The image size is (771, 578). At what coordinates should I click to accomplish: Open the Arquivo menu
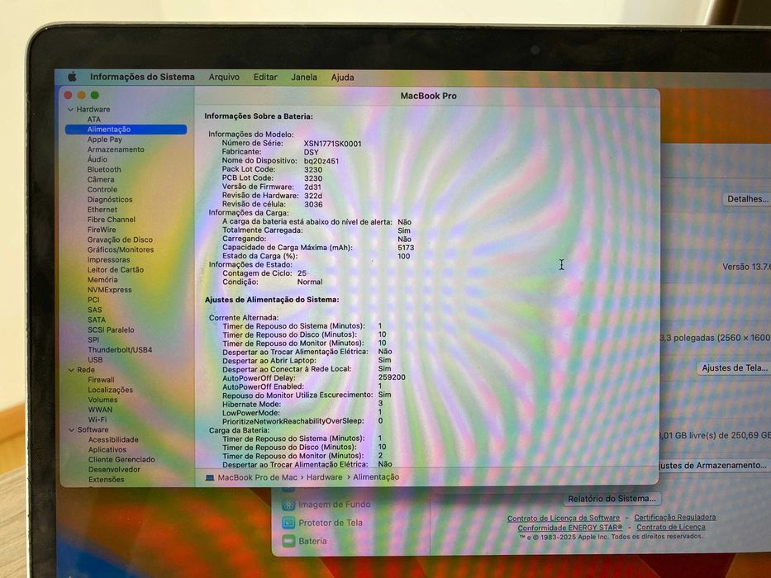click(x=224, y=77)
